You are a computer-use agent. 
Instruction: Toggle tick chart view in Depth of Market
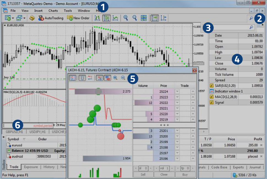(x=73, y=78)
